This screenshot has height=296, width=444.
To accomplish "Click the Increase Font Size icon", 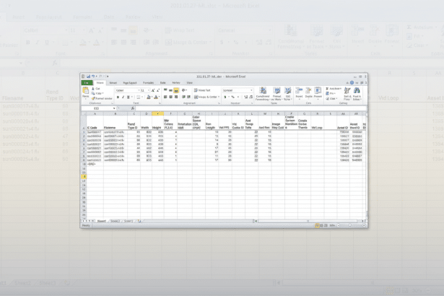I will (x=153, y=90).
